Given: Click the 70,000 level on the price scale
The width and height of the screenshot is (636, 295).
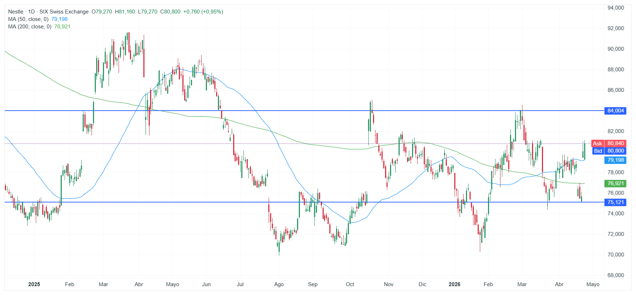Looking at the screenshot, I should [615, 255].
